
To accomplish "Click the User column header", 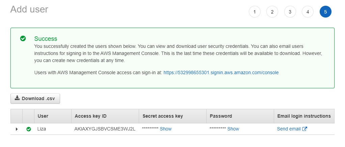I will click(x=43, y=116).
